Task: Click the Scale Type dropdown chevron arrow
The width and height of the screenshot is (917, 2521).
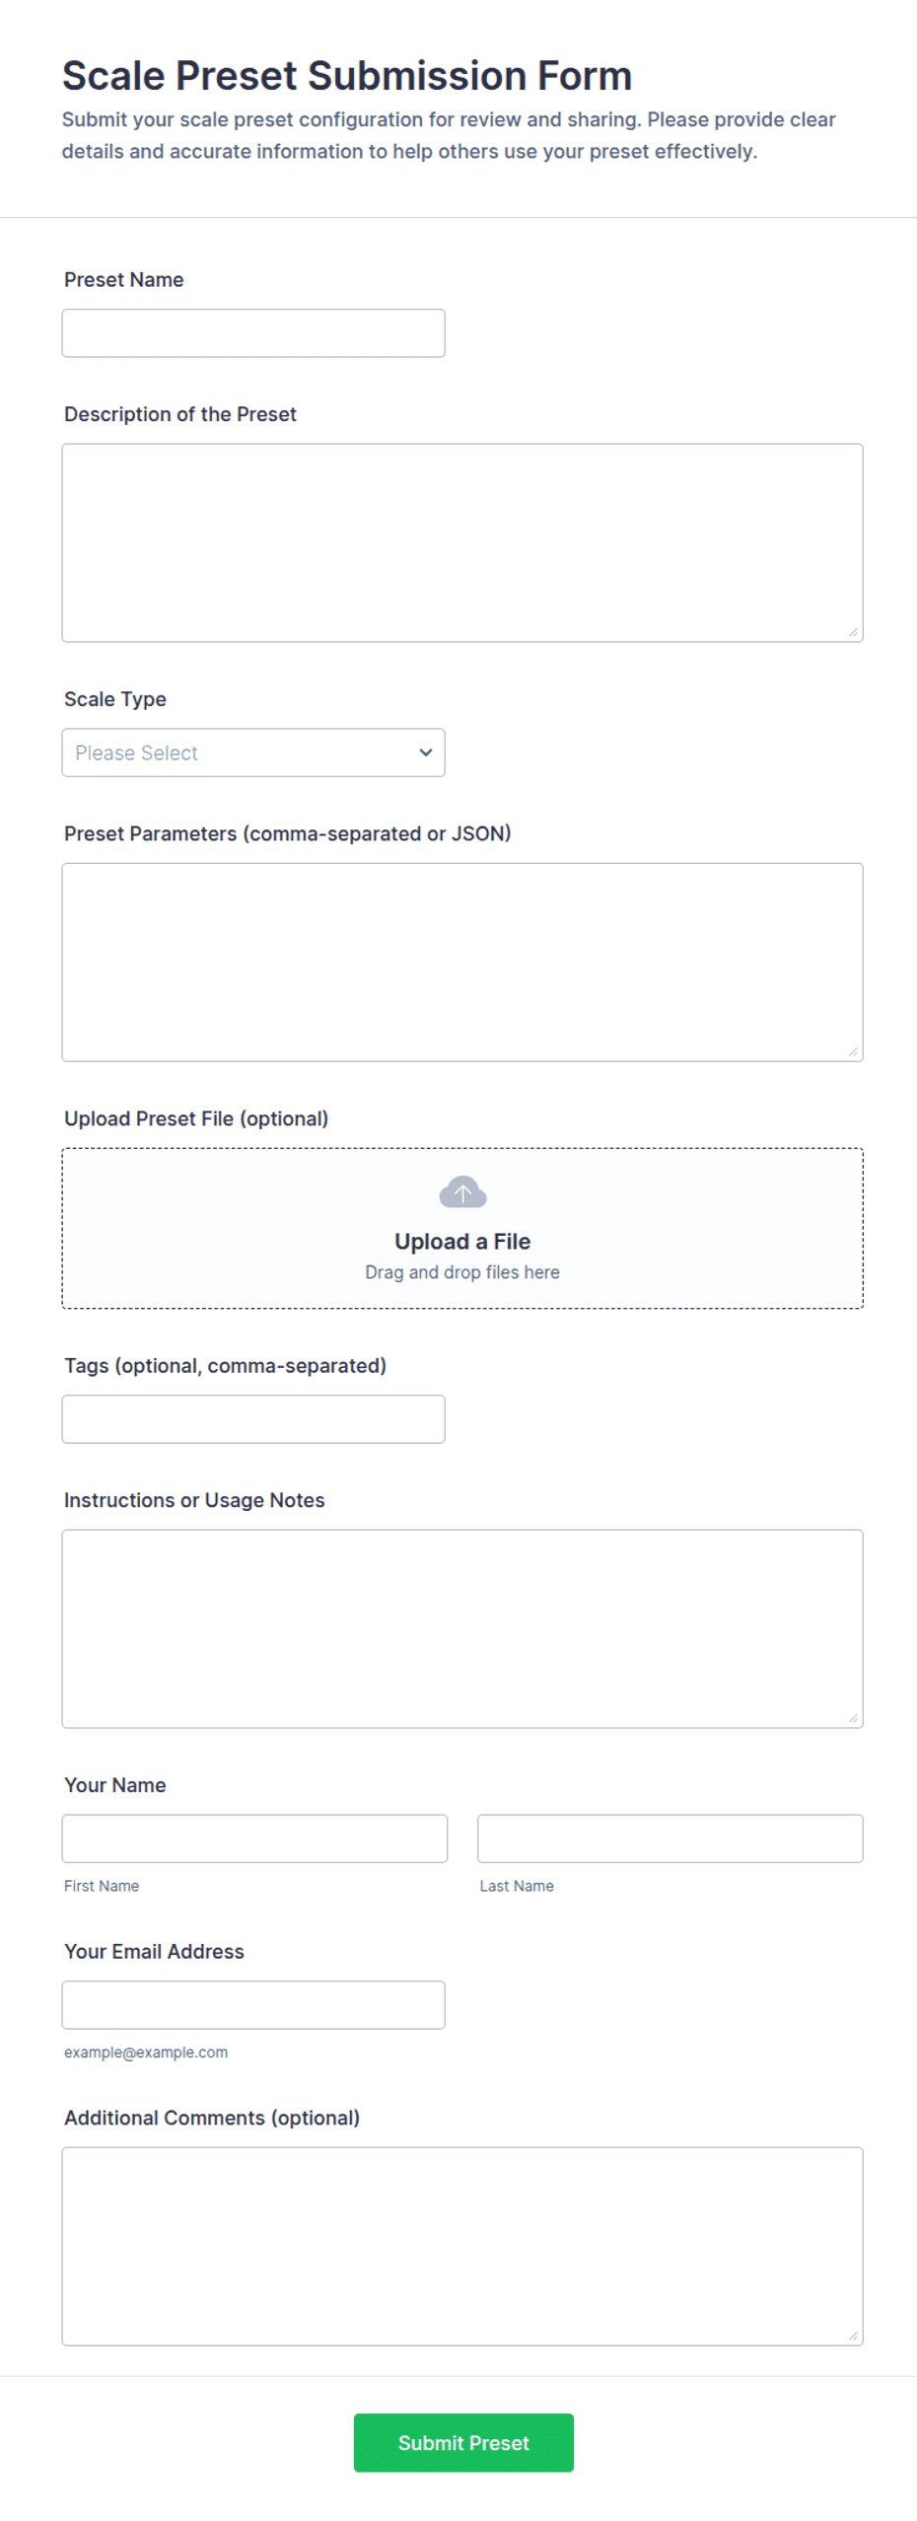Action: (425, 753)
